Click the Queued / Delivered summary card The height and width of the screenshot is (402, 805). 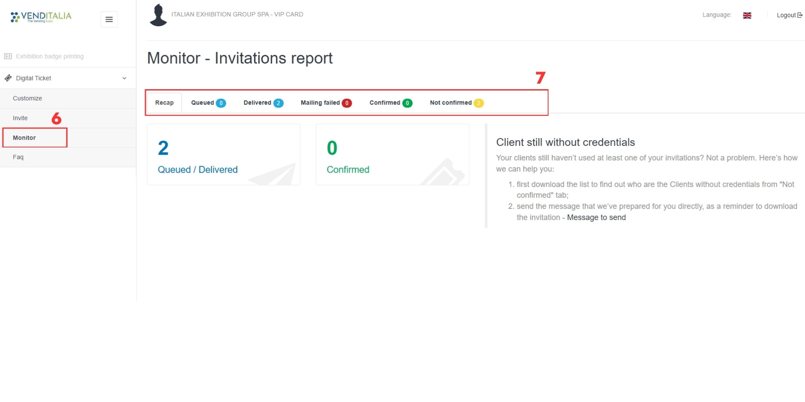[x=223, y=155]
